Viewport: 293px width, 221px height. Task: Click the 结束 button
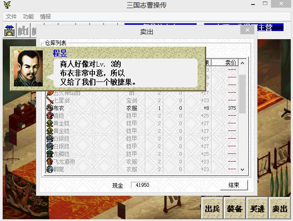coord(234,185)
